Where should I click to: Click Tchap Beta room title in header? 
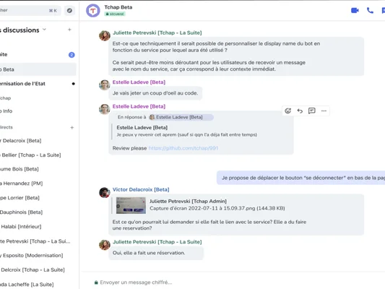click(118, 7)
